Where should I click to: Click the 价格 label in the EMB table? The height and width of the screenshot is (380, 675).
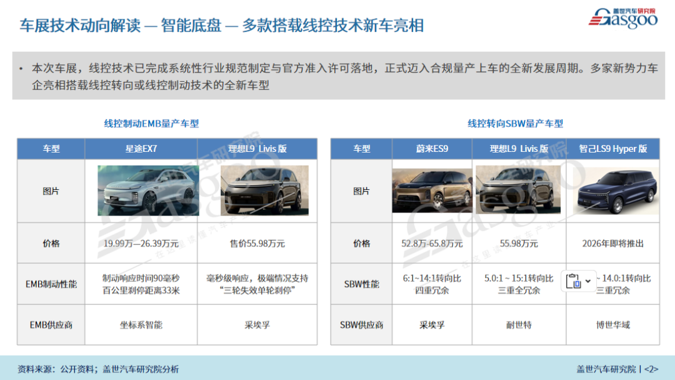(x=51, y=244)
